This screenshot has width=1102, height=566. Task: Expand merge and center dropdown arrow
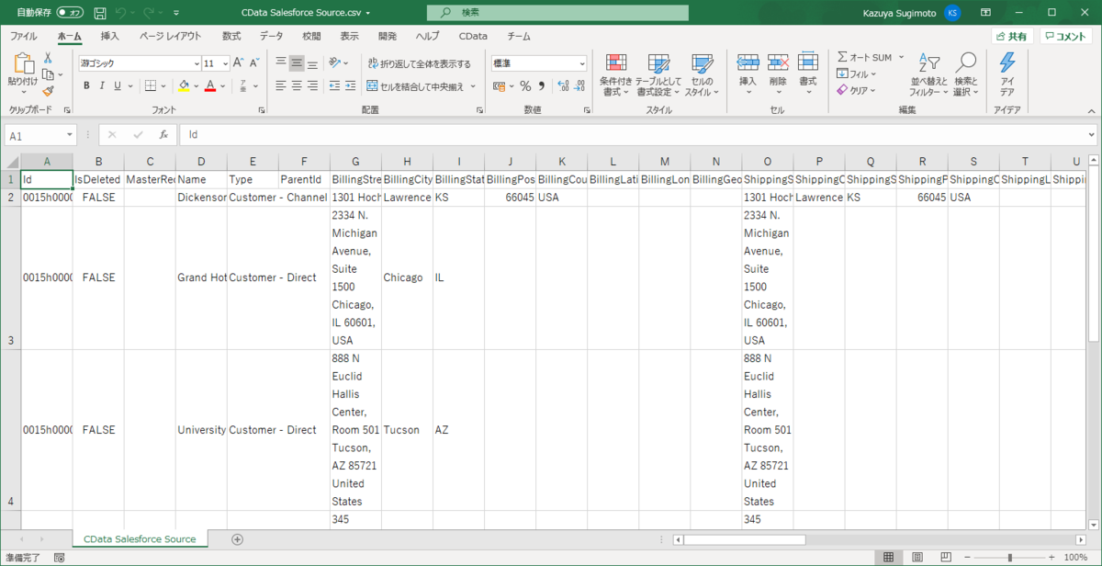coord(473,86)
